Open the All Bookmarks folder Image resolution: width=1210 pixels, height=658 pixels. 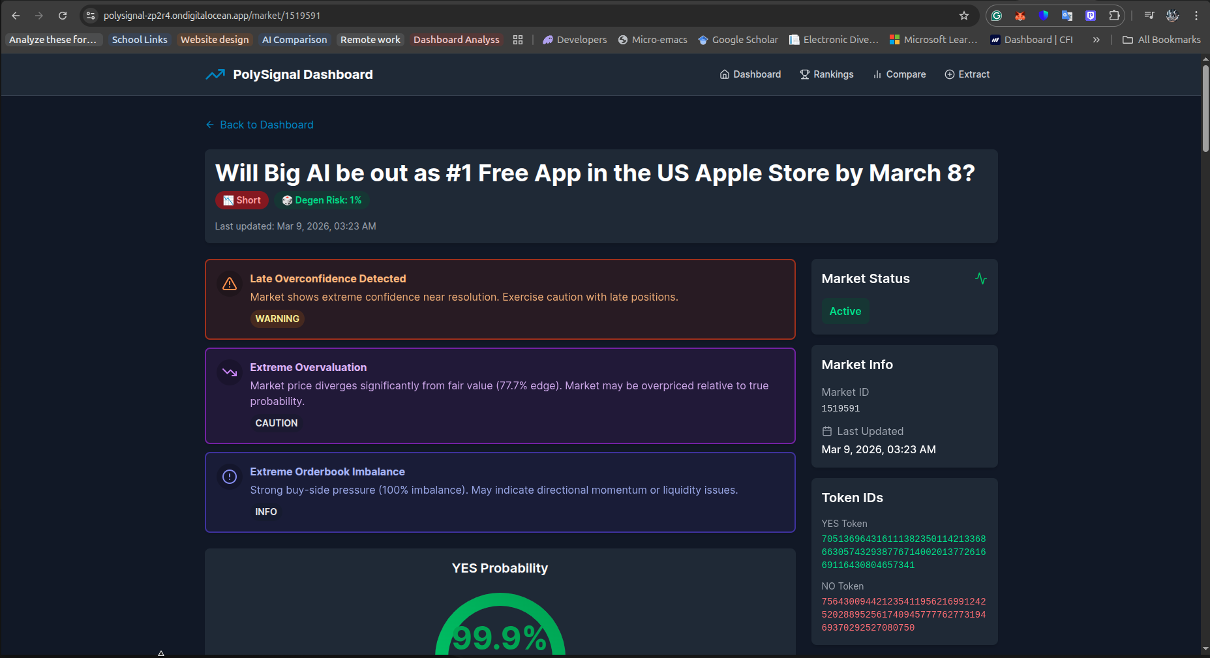point(1161,40)
